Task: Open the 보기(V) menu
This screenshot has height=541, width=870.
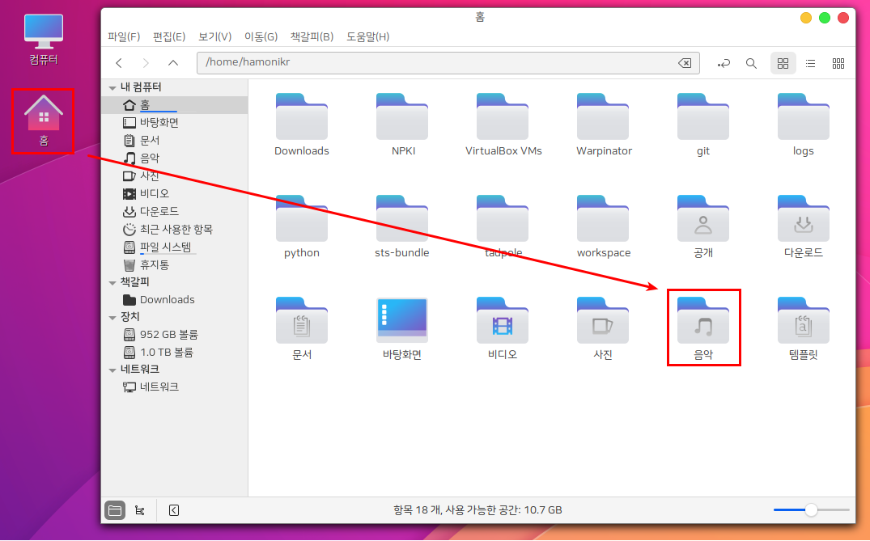Action: point(214,36)
